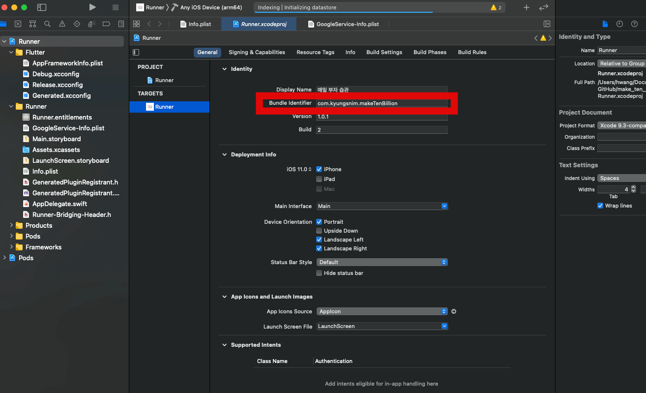The height and width of the screenshot is (393, 646).
Task: Show the File inspector
Action: pyautogui.click(x=605, y=24)
